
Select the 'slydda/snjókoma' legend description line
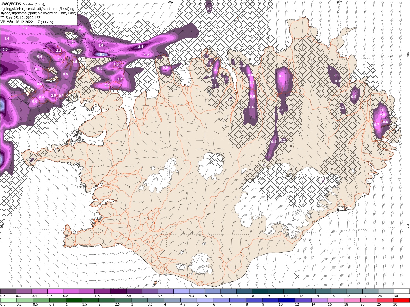coord(38,13)
